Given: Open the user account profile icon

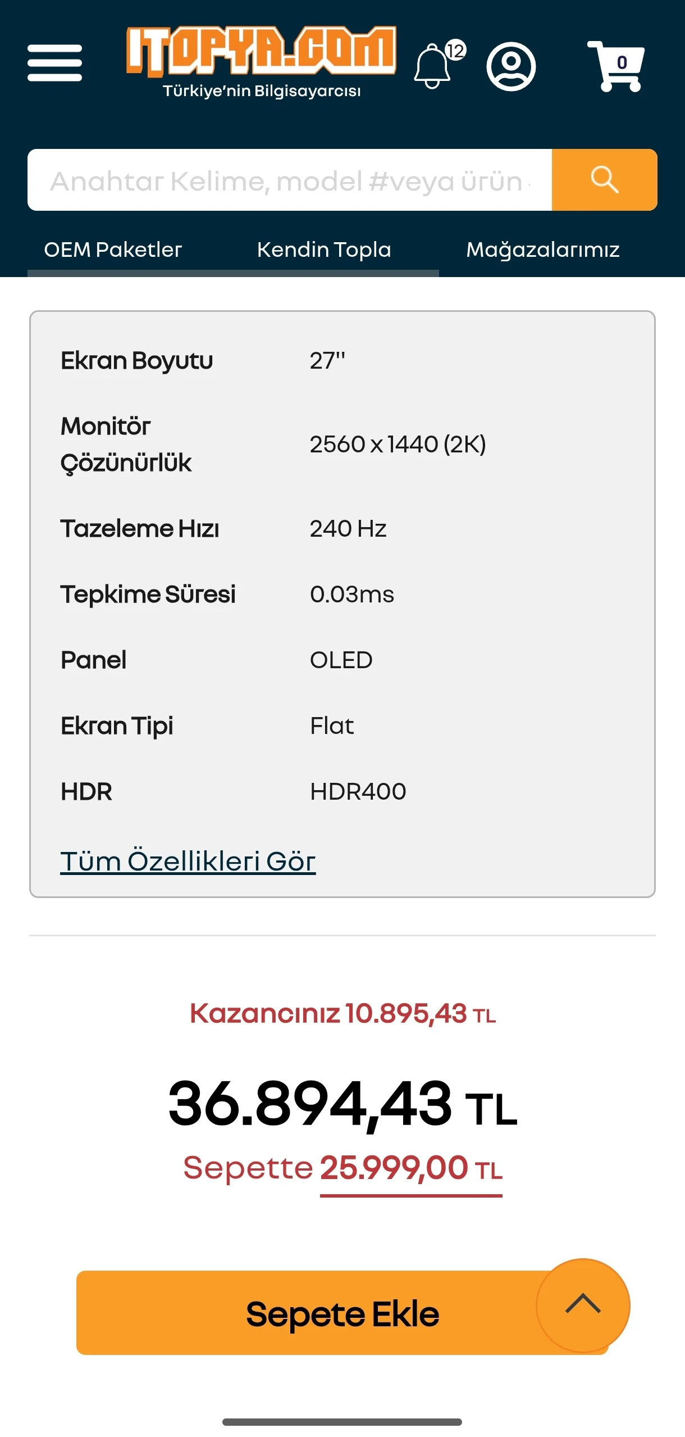Looking at the screenshot, I should coord(510,66).
